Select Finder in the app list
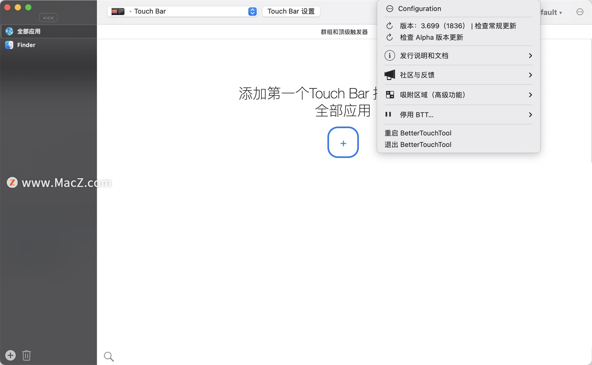The image size is (592, 365). tap(48, 45)
